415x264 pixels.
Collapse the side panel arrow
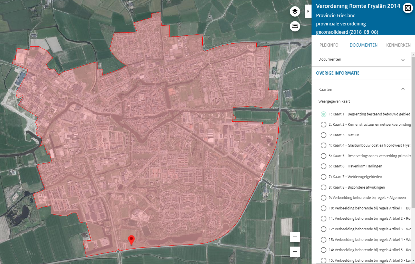click(x=308, y=11)
